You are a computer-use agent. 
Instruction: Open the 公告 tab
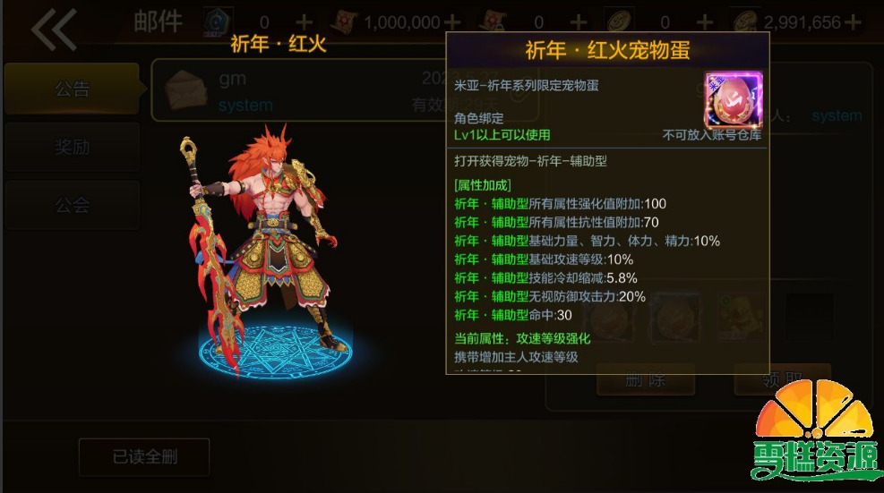pyautogui.click(x=73, y=89)
